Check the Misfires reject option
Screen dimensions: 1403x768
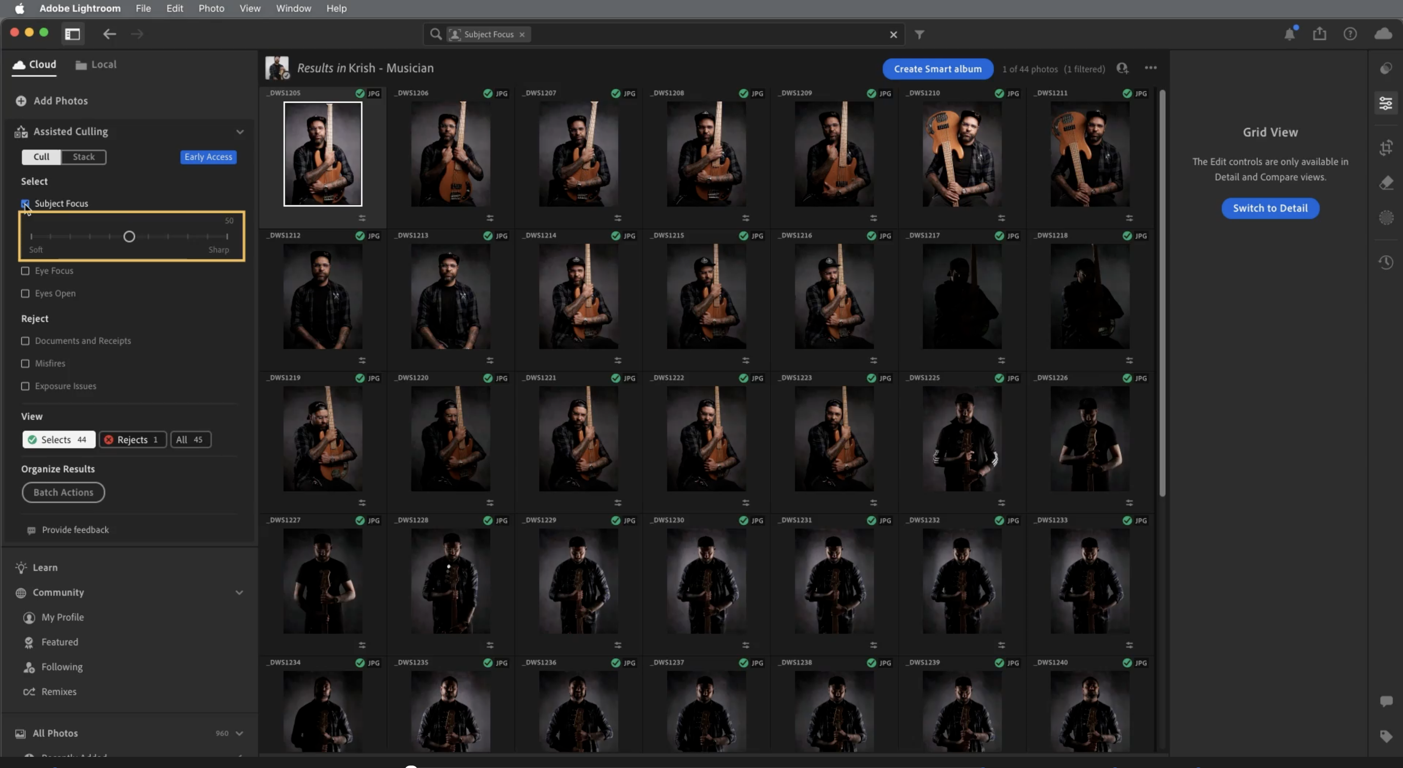coord(25,364)
